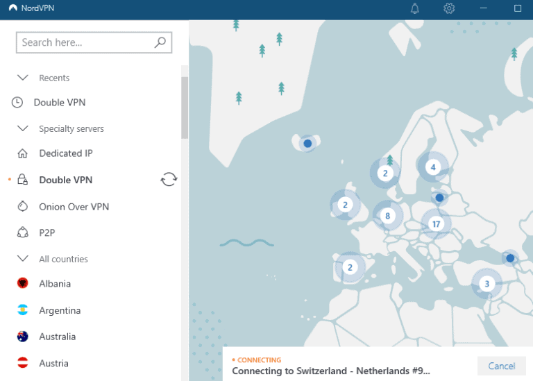The width and height of the screenshot is (533, 381).
Task: Click the refresh icon beside Double VPN
Action: (169, 180)
